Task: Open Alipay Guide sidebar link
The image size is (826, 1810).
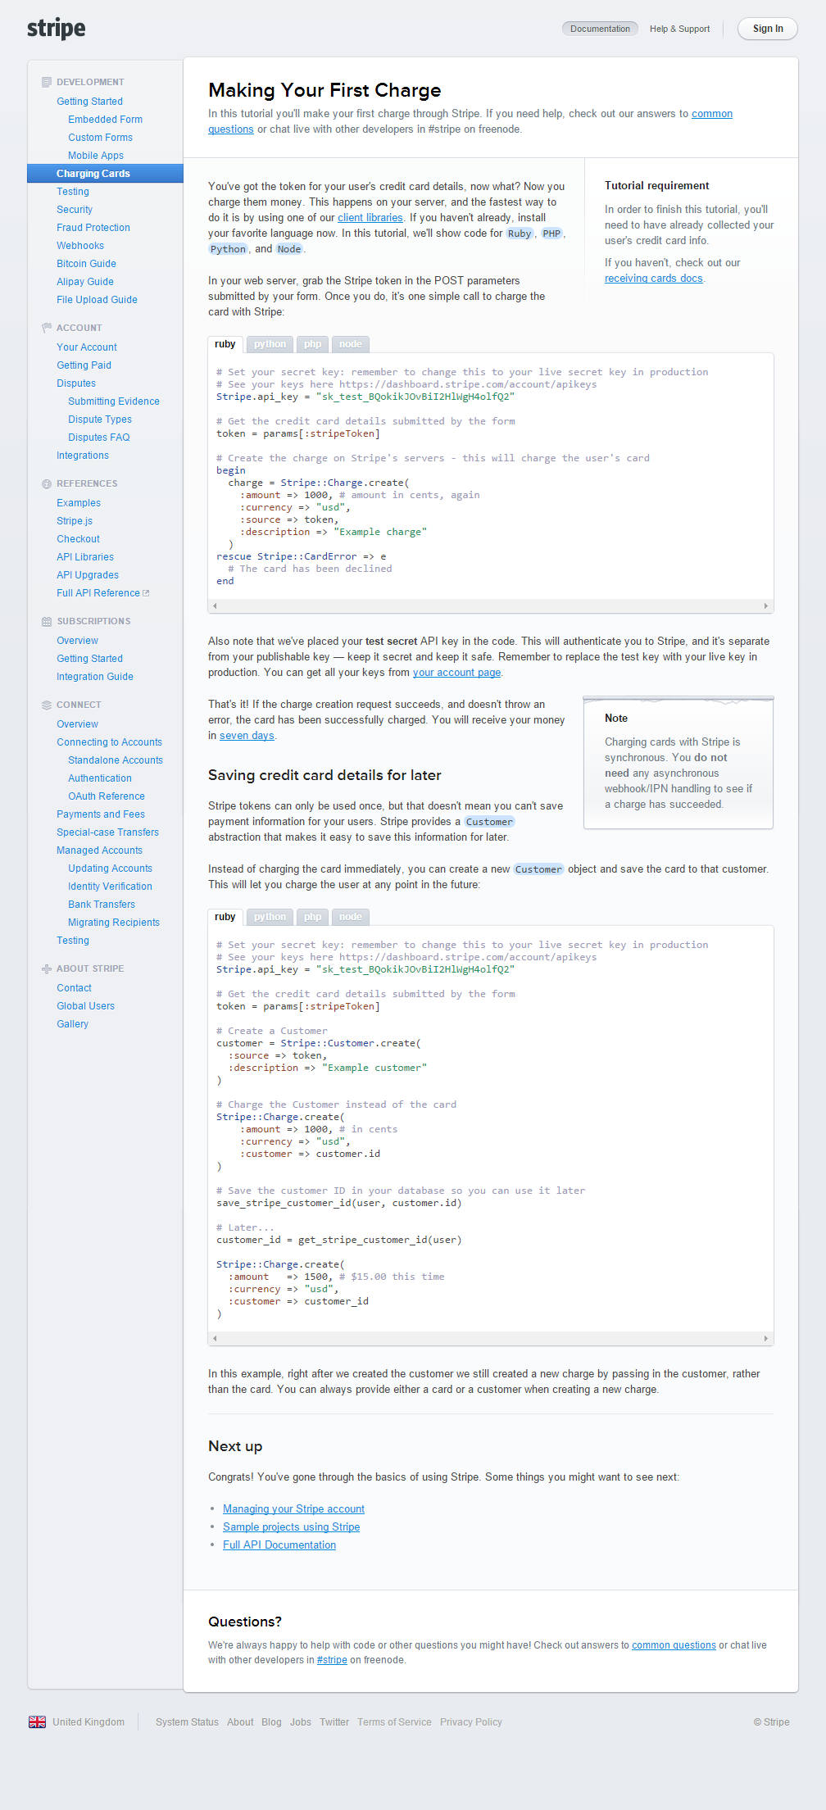Action: tap(85, 282)
